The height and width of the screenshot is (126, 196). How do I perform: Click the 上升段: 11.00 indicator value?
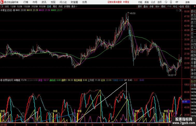(94, 80)
